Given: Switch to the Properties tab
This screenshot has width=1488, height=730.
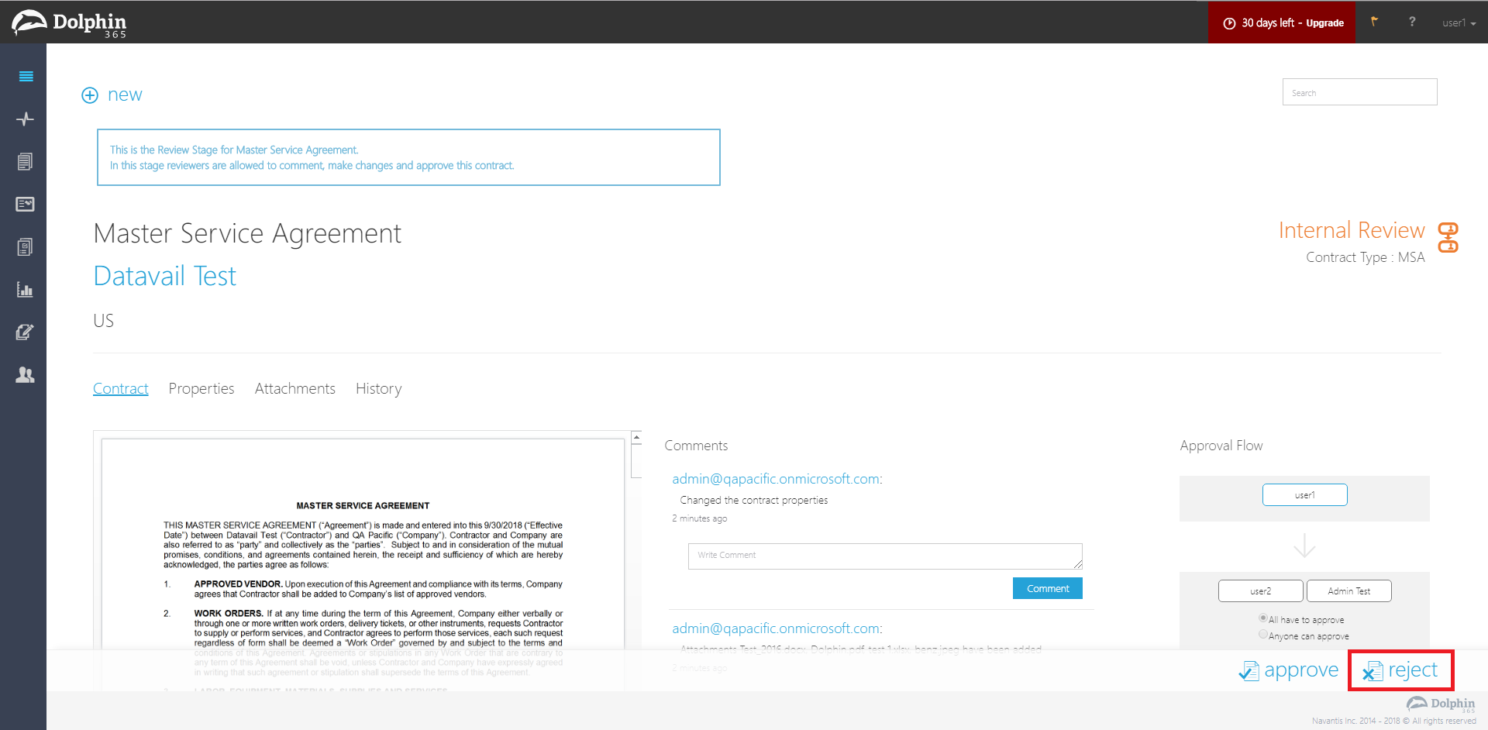Looking at the screenshot, I should click(201, 389).
